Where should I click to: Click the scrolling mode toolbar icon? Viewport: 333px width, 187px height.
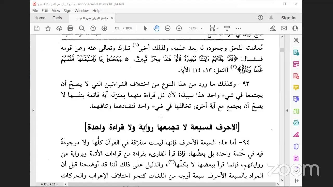coord(227,28)
